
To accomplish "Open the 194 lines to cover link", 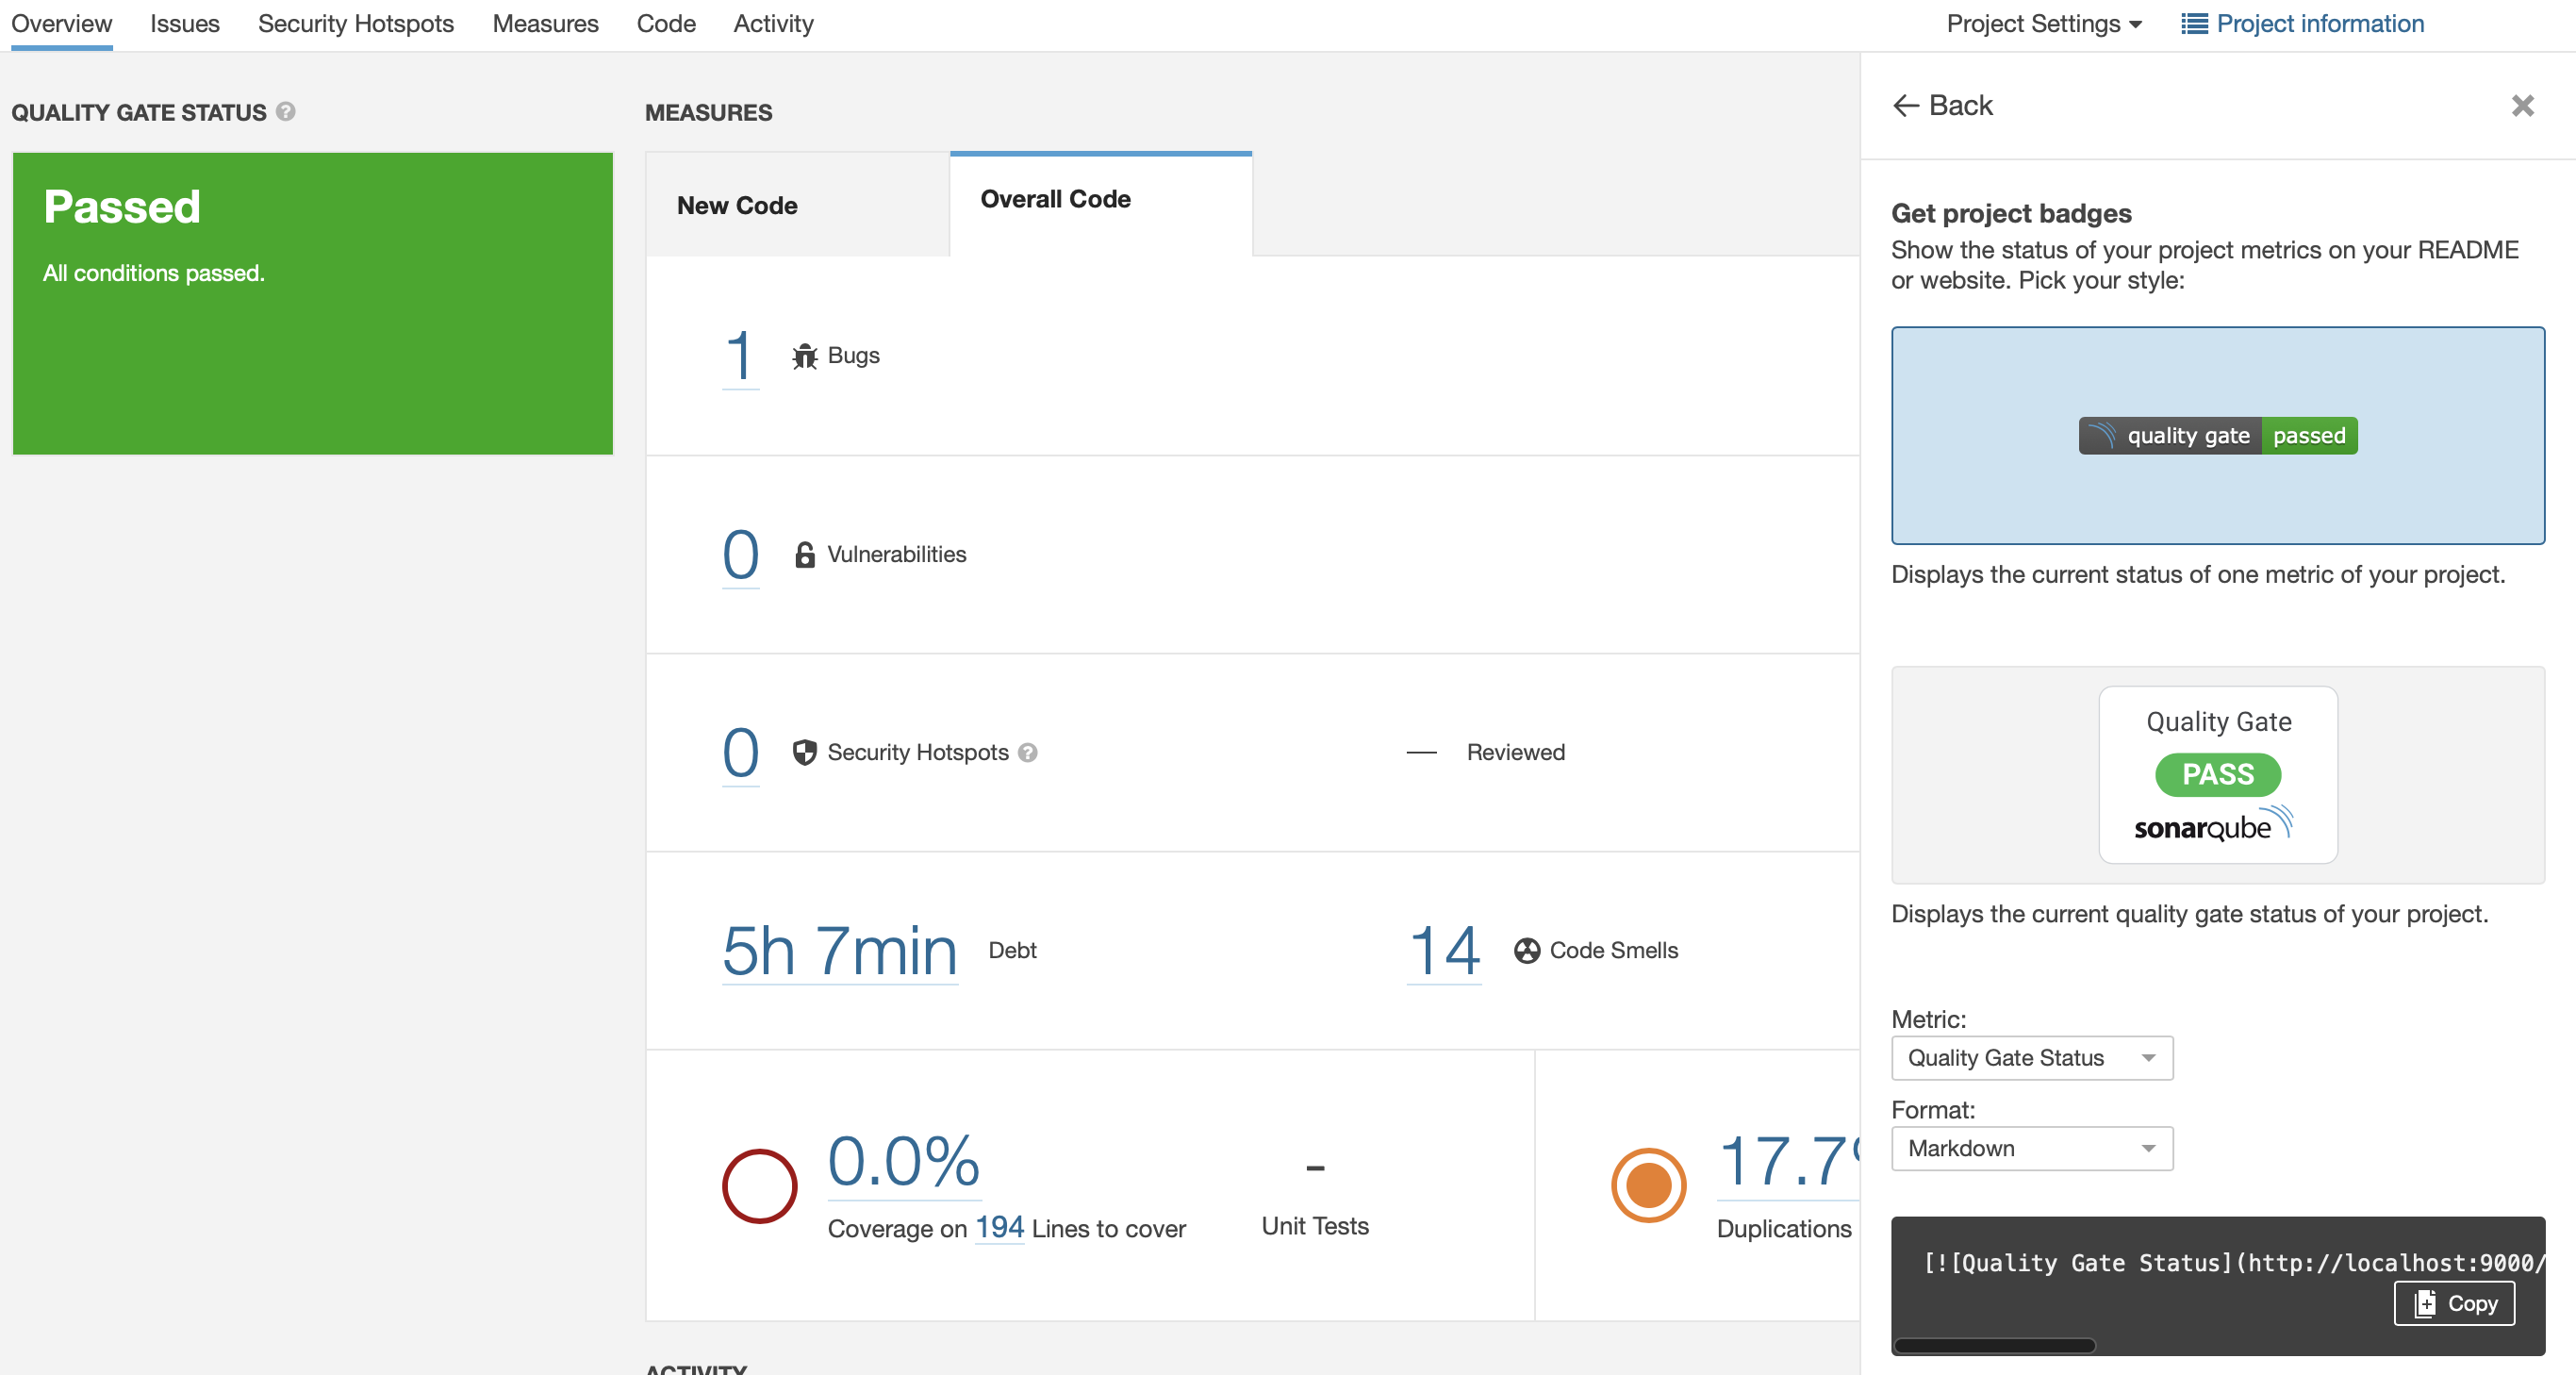I will 999,1227.
